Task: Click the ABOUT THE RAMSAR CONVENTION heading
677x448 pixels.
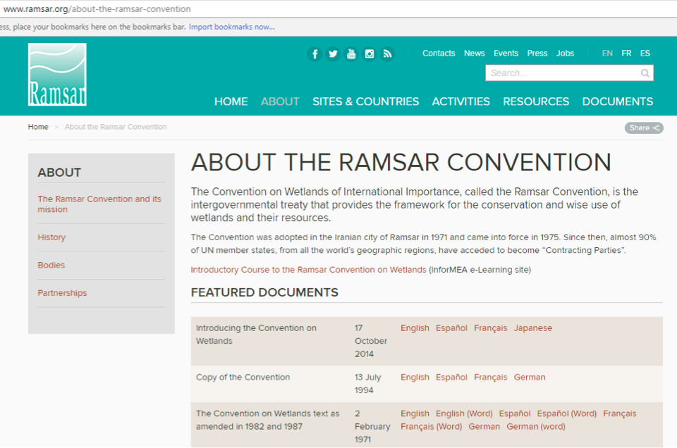Action: coord(401,162)
